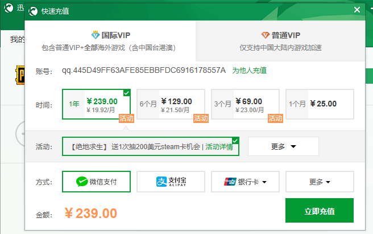This screenshot has width=373, height=234.
Task: Click the Alipay blue logo icon
Action: point(161,182)
